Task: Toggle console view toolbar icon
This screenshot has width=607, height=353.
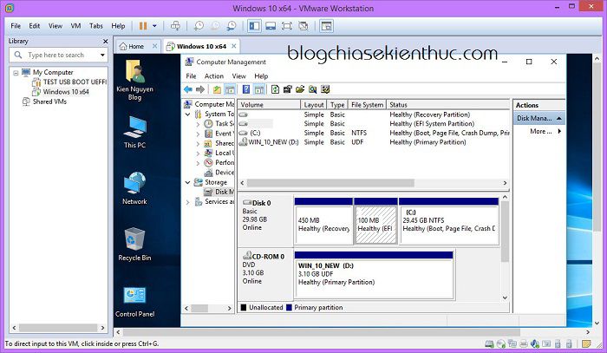Action: [327, 26]
